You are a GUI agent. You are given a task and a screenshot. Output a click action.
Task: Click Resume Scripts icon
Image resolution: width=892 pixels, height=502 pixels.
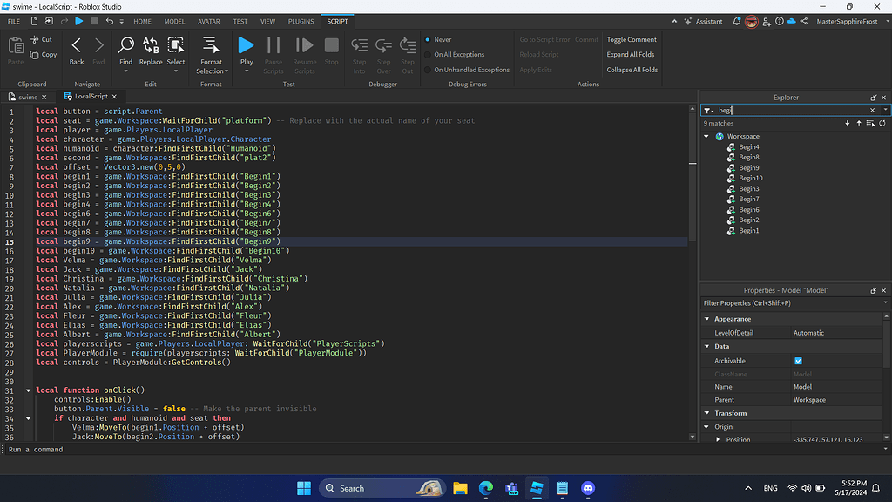(x=304, y=45)
